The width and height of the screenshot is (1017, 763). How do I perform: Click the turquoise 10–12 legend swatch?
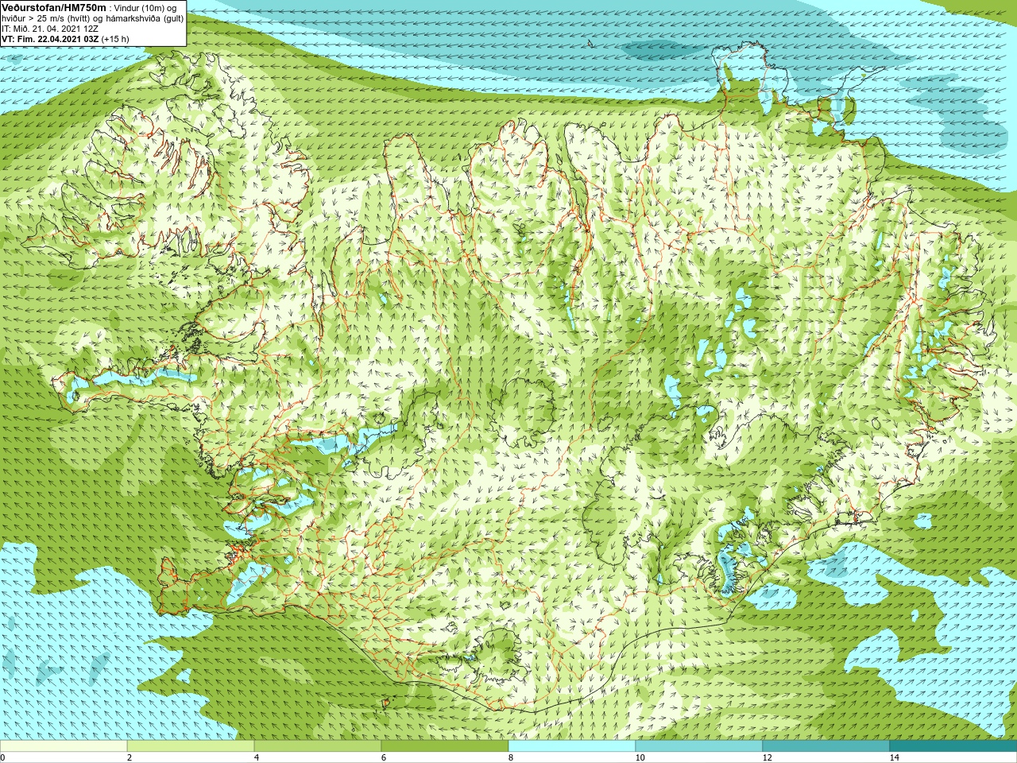coord(699,746)
